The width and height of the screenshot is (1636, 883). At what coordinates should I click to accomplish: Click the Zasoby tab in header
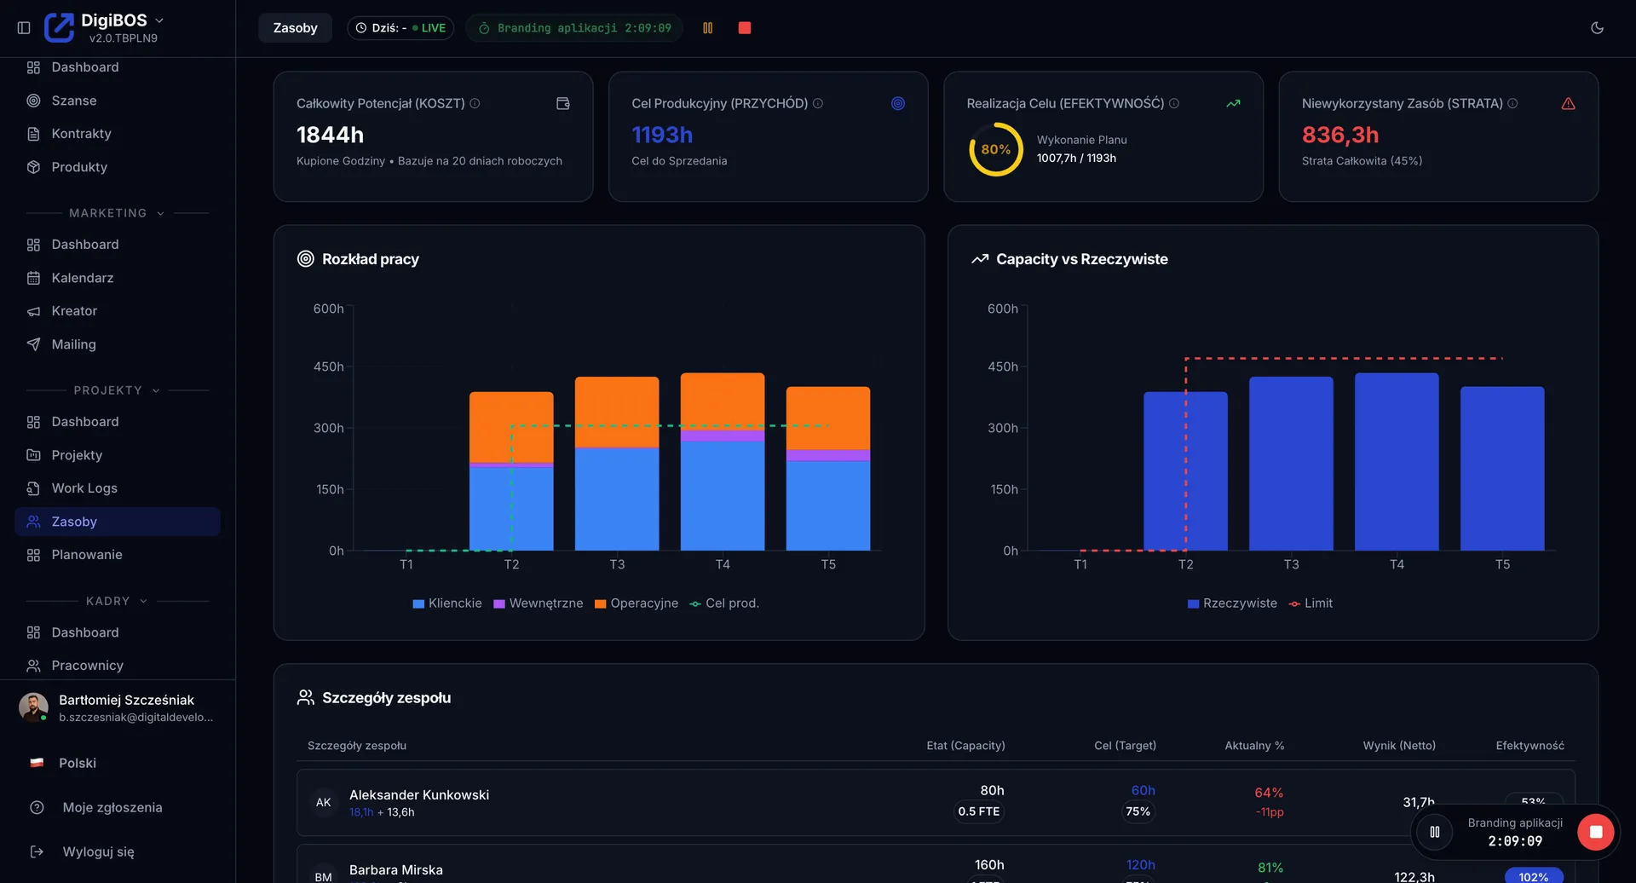295,28
